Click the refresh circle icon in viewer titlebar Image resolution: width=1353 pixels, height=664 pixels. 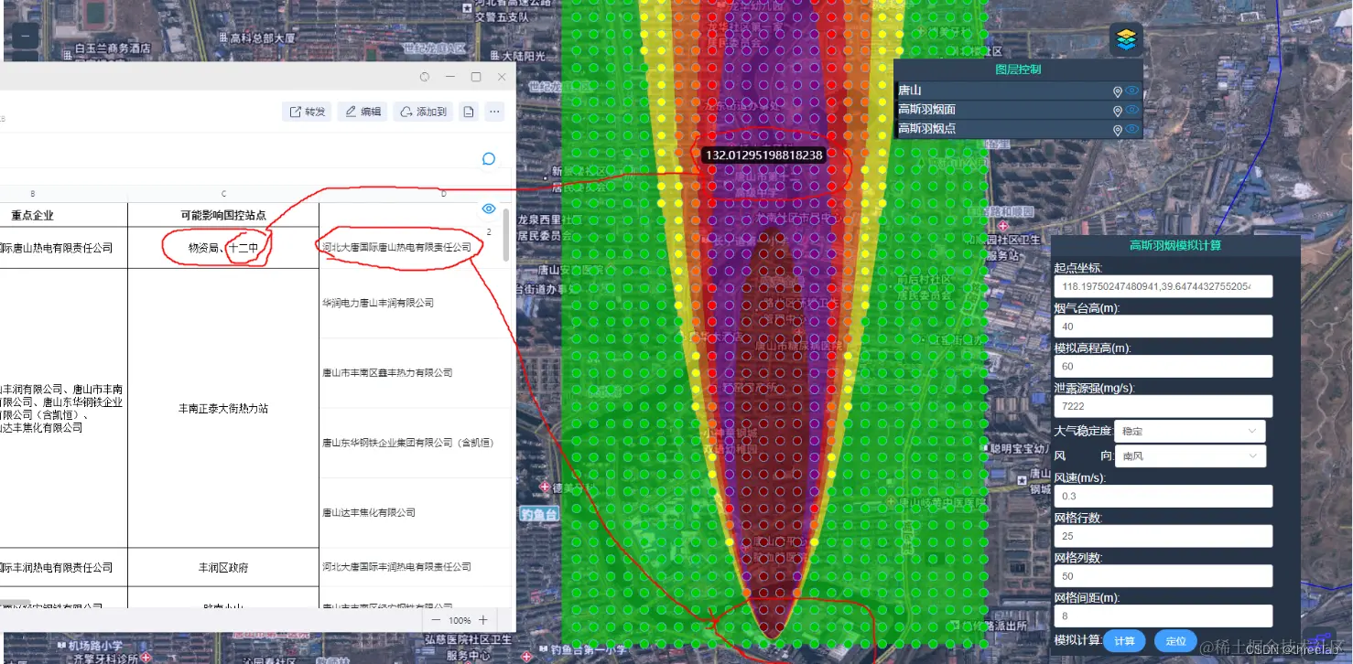tap(425, 77)
